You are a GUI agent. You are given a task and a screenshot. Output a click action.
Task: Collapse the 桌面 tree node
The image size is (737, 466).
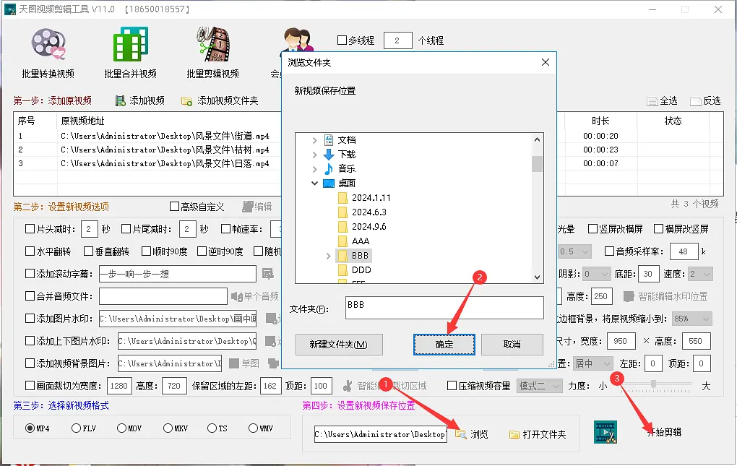point(314,184)
